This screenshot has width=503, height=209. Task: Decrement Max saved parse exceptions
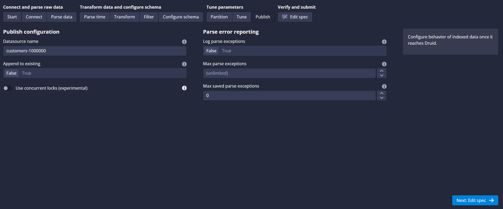[381, 98]
